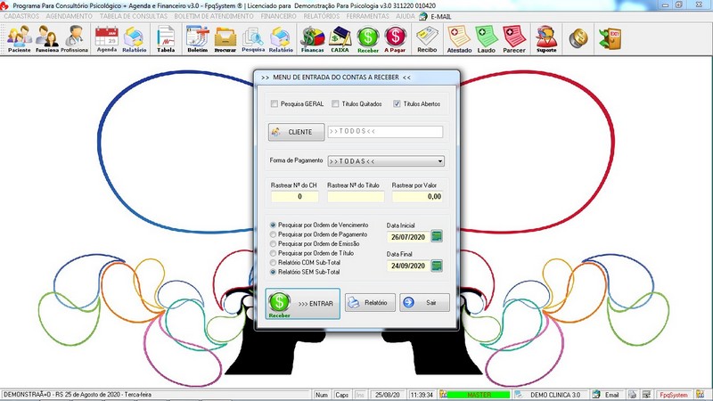Screen dimensions: 713x401
Task: Click the Rastrear Nº do Título field
Action: point(356,196)
